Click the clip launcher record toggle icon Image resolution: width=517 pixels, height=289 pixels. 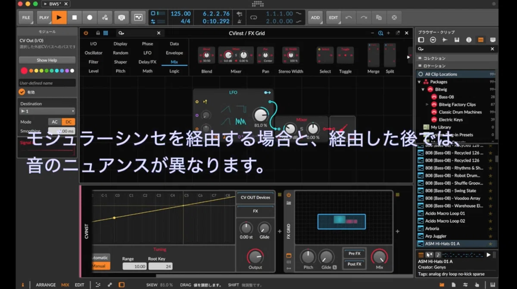tap(138, 18)
